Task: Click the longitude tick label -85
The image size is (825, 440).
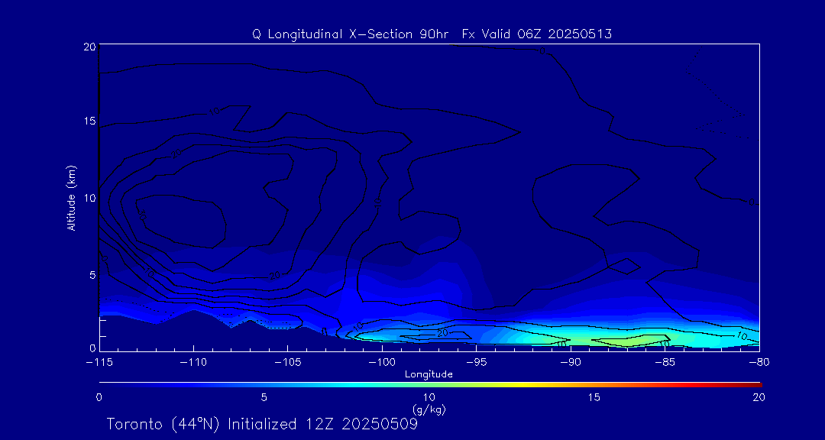Action: point(665,362)
